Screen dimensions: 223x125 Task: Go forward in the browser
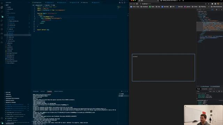[134, 4]
